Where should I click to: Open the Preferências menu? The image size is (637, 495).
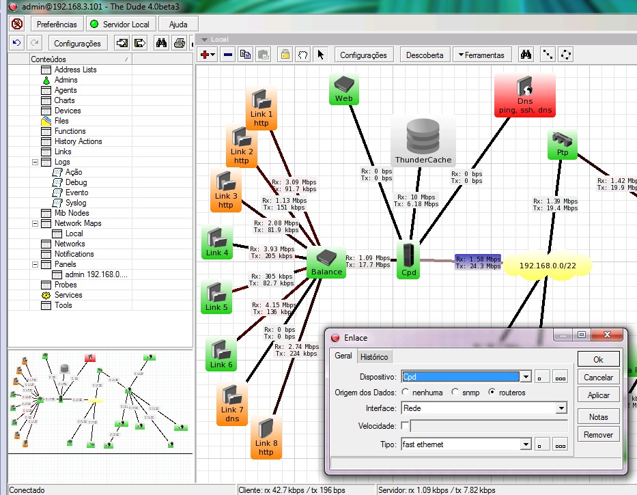point(57,25)
